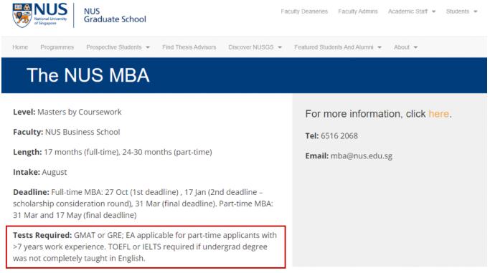Open the Programmes menu item
Screen dimensions: 490x273
(x=57, y=47)
